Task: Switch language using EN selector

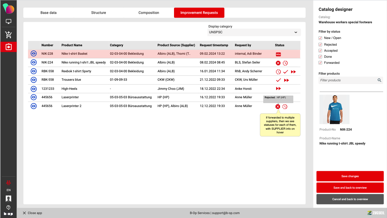Action: pyautogui.click(x=8, y=190)
